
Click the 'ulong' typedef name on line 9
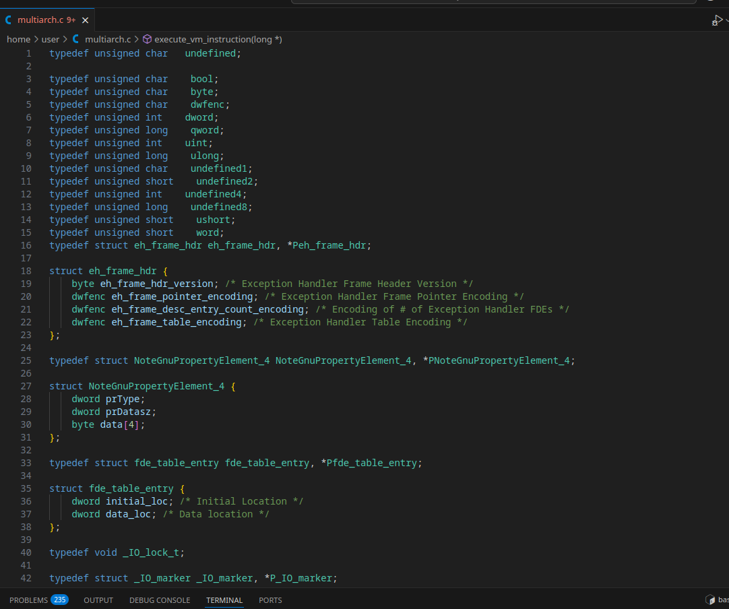(205, 156)
